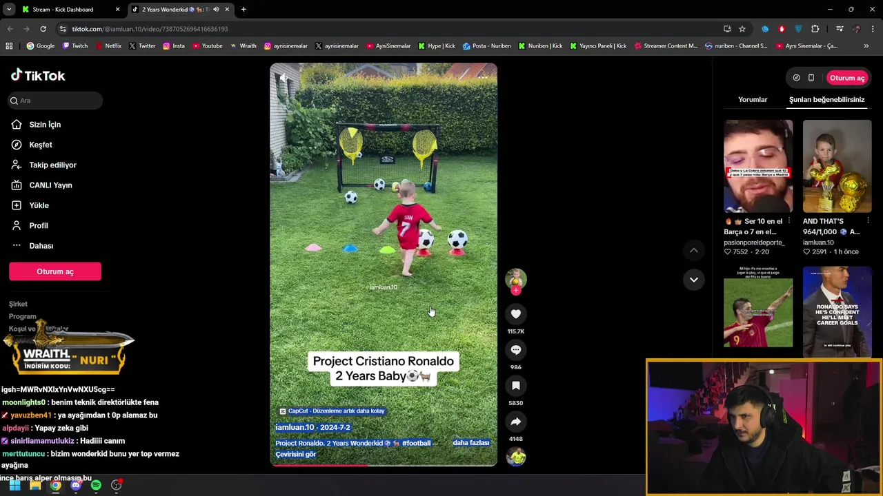The height and width of the screenshot is (496, 883).
Task: Open Hype | Kick bookmark
Action: click(437, 46)
